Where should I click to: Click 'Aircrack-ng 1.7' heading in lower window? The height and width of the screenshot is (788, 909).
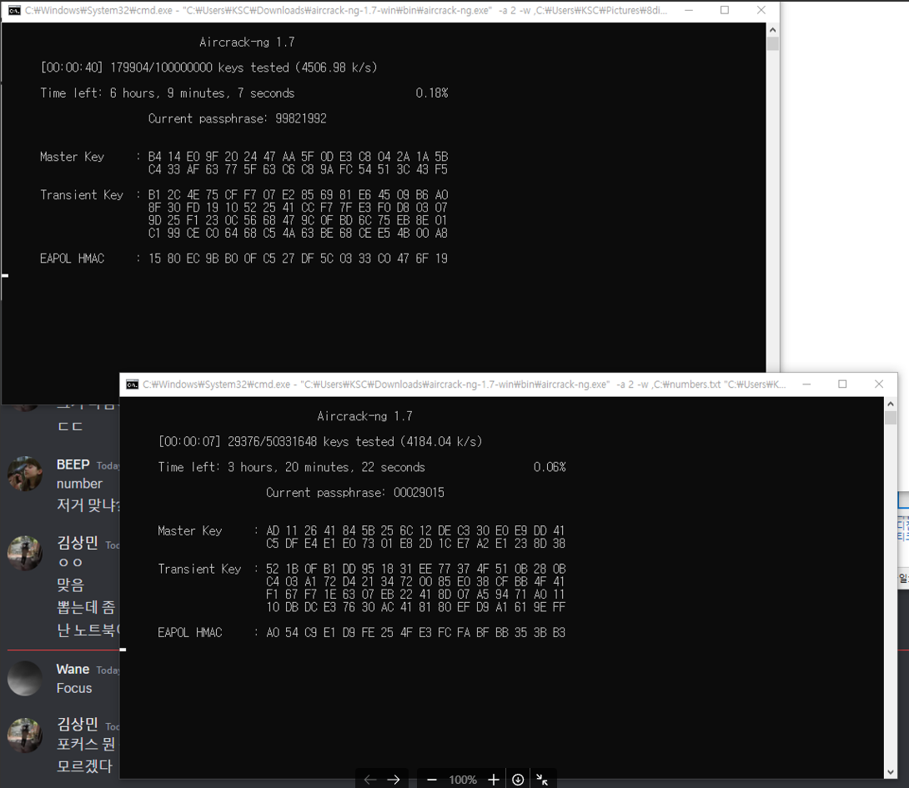[x=364, y=416]
